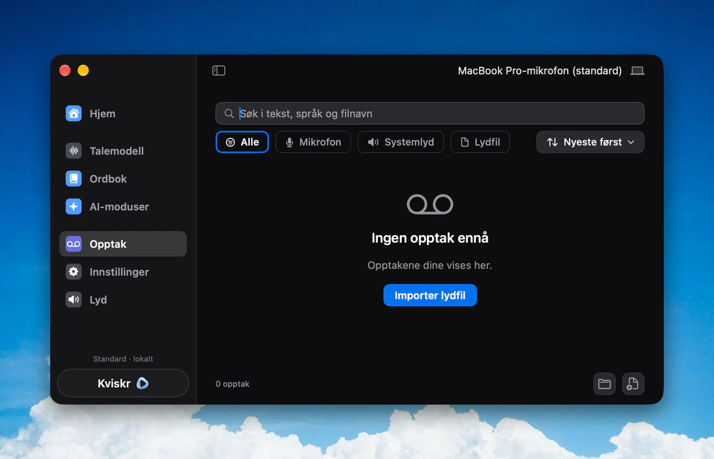Open MacBook Pro-mikrofon (standard) device selector
Viewport: 714px width, 459px height.
550,71
